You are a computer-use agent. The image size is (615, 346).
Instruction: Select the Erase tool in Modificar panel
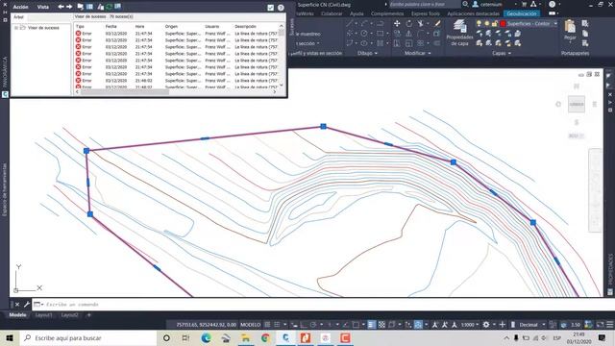[437, 23]
